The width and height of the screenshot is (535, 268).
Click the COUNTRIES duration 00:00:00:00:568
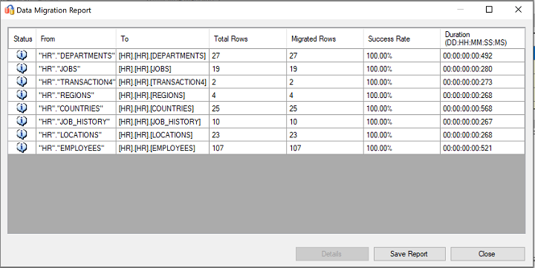click(482, 108)
